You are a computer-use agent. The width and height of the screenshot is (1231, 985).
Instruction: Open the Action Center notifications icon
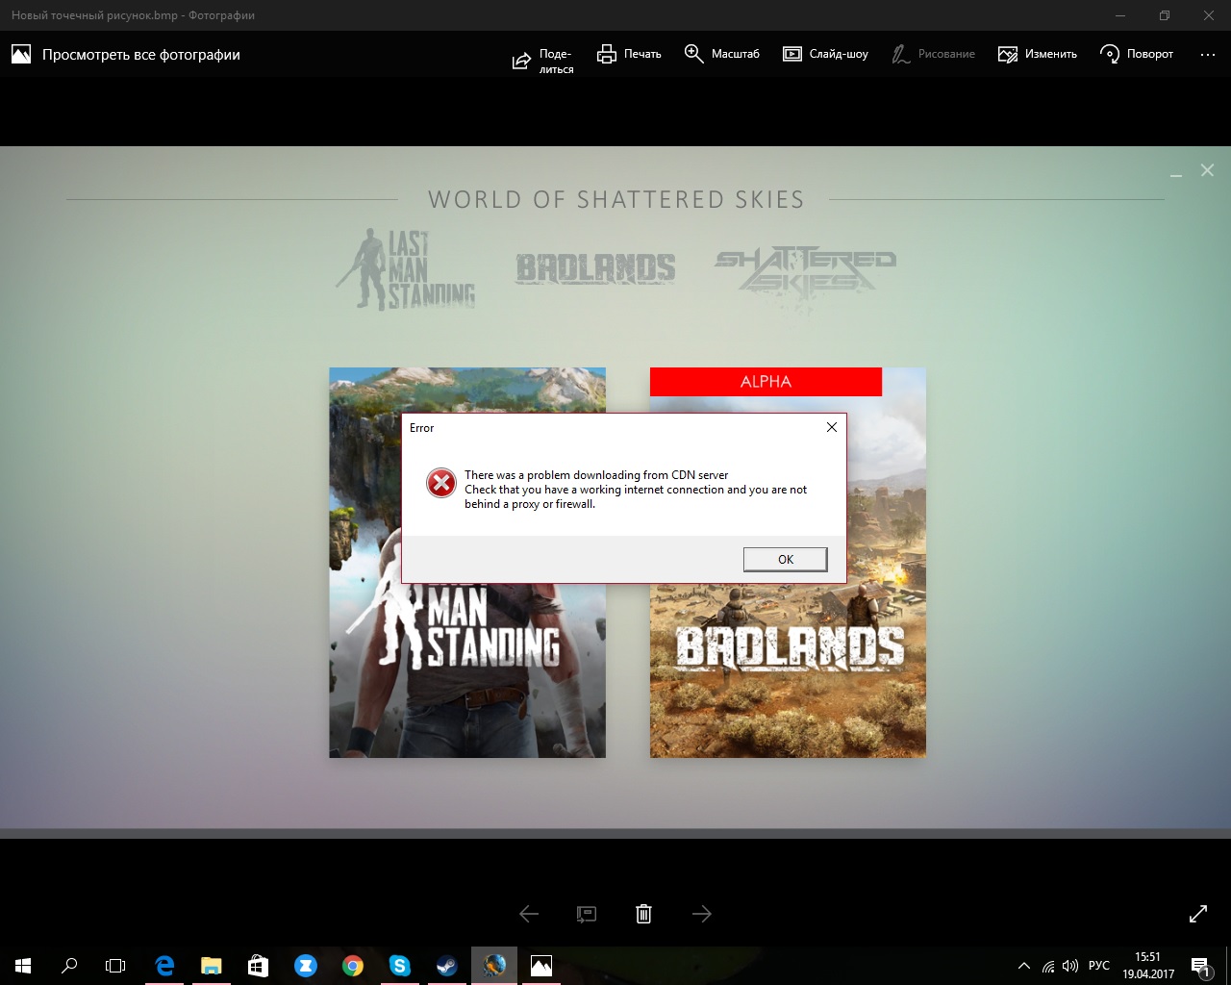[x=1200, y=966]
